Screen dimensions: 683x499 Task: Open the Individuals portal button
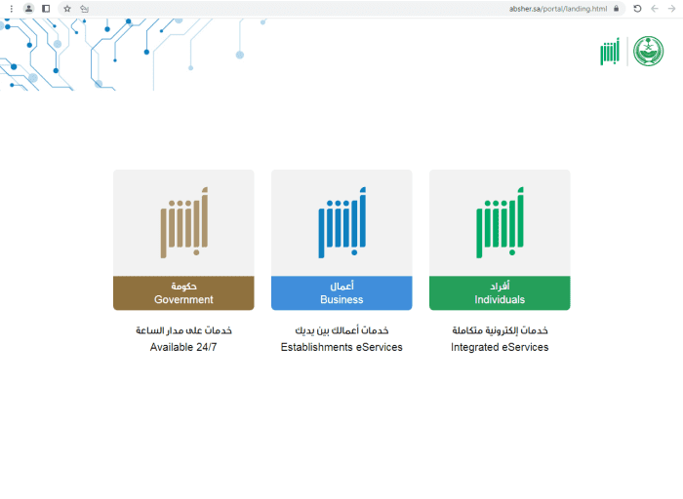500,292
